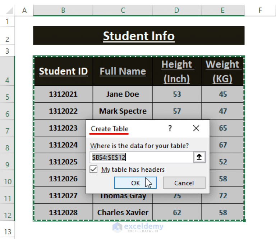Image resolution: width=276 pixels, height=239 pixels.
Task: Click cell with ID 1312023
Action: point(60,128)
